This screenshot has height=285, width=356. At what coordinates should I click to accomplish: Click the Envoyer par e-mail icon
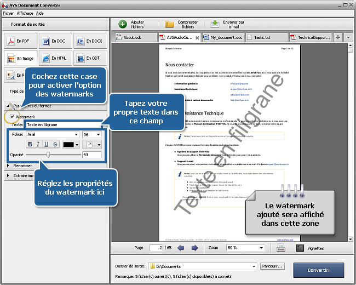[215, 24]
